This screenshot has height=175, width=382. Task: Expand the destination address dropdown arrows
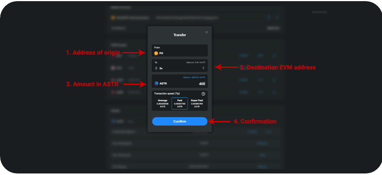click(x=203, y=68)
